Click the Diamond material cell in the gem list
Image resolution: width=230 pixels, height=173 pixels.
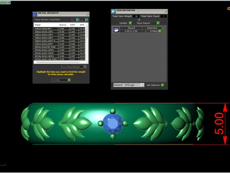[x=152, y=28]
